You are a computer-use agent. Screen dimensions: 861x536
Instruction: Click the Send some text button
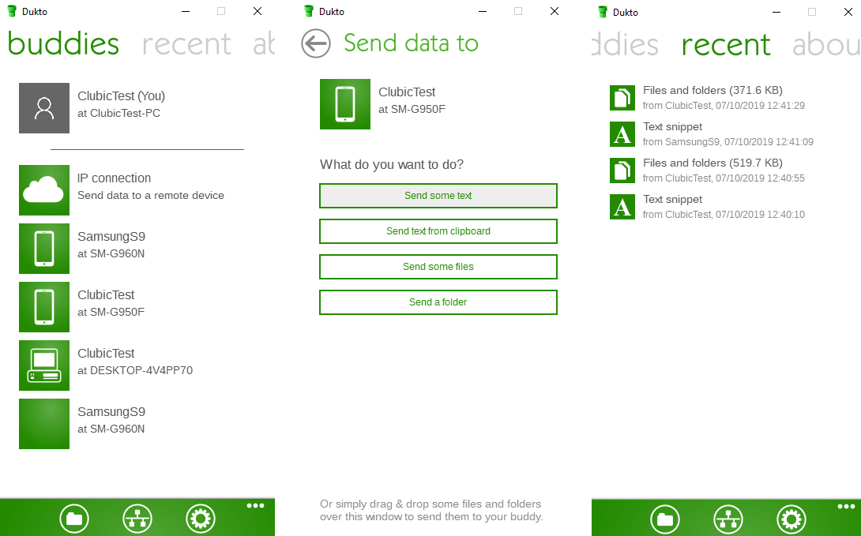(x=438, y=196)
